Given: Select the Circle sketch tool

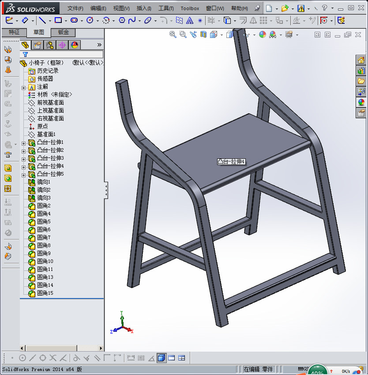Looking at the screenshot, I should tap(90, 20).
